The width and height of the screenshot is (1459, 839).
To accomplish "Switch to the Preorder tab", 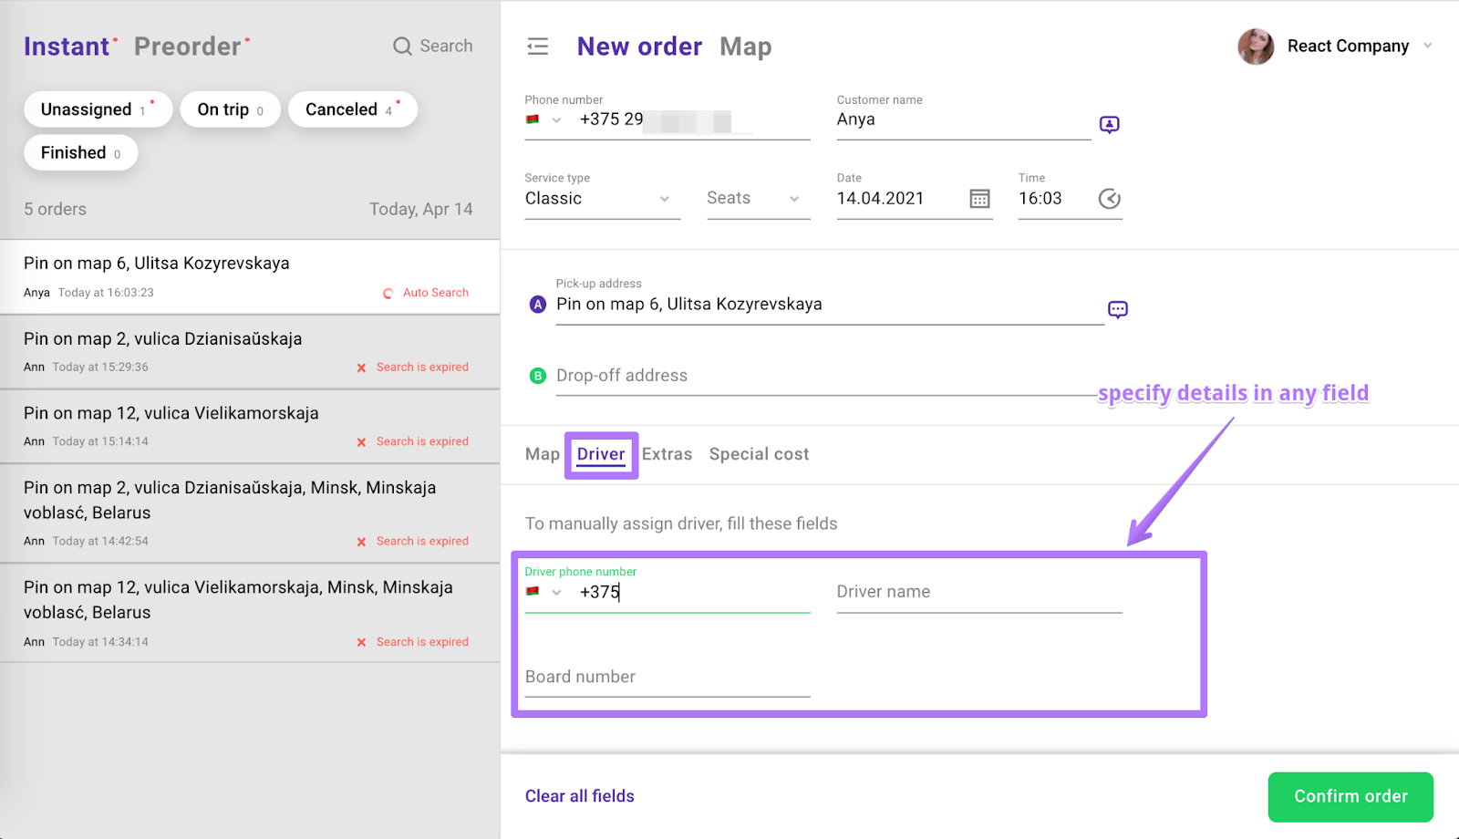I will 188,47.
